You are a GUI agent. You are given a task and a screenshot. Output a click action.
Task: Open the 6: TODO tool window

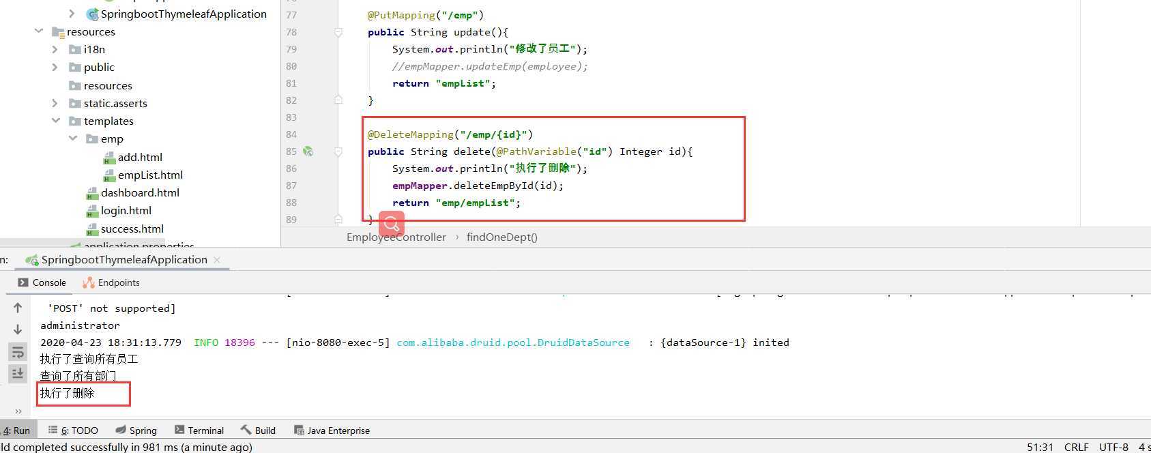[x=73, y=430]
